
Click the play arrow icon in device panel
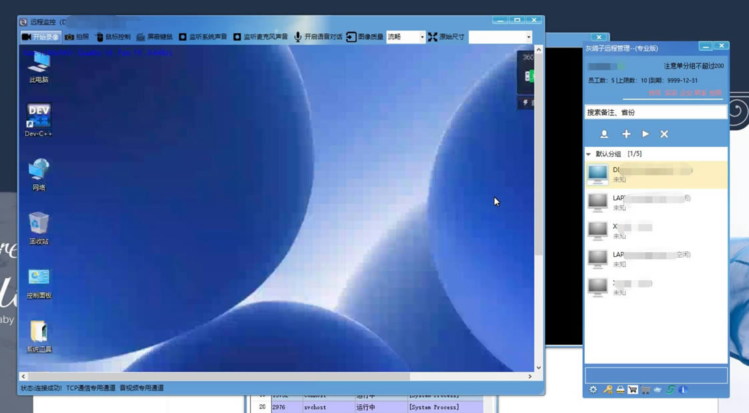(646, 134)
